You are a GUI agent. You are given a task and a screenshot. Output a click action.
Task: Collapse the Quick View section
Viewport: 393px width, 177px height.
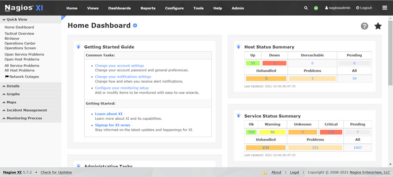31,19
